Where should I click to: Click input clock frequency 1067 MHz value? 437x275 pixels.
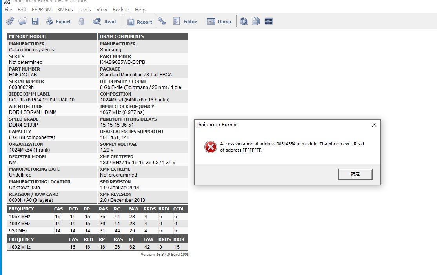tap(122, 112)
